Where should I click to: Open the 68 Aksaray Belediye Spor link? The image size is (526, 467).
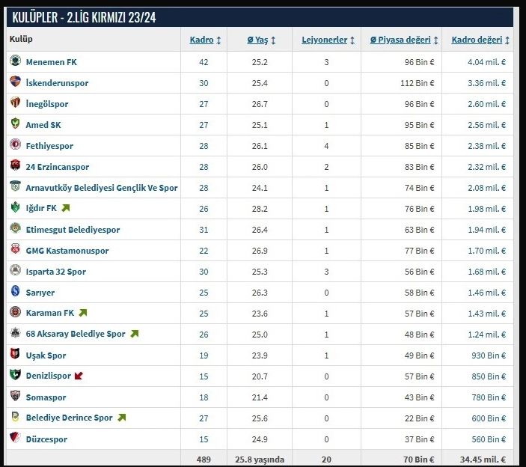76,334
